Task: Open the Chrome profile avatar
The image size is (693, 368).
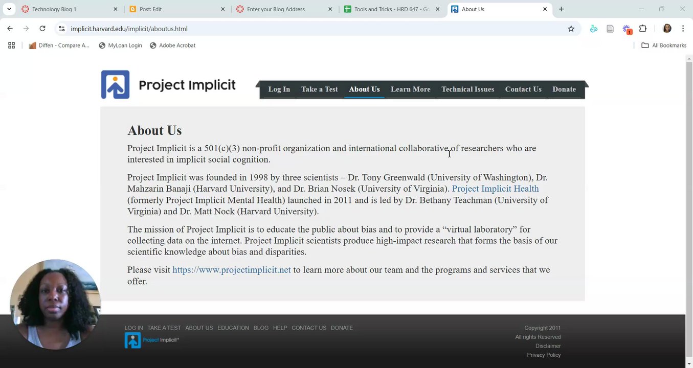Action: coord(667,29)
